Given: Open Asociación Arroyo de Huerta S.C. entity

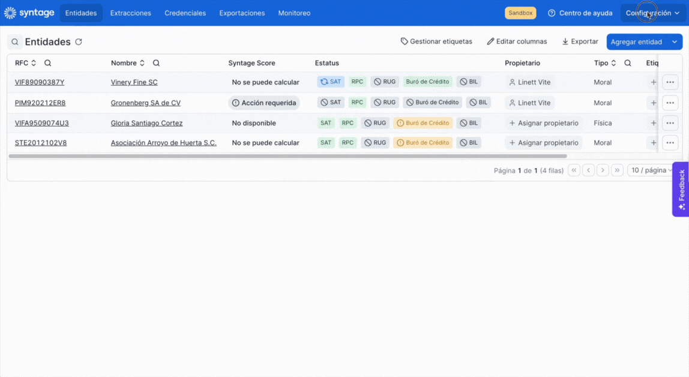Looking at the screenshot, I should [163, 143].
